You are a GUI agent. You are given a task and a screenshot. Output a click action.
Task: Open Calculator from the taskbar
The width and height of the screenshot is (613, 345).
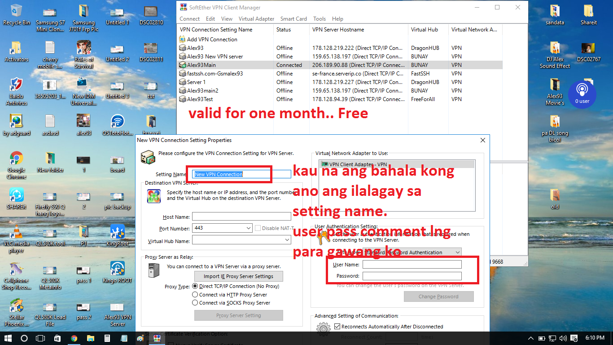click(107, 338)
